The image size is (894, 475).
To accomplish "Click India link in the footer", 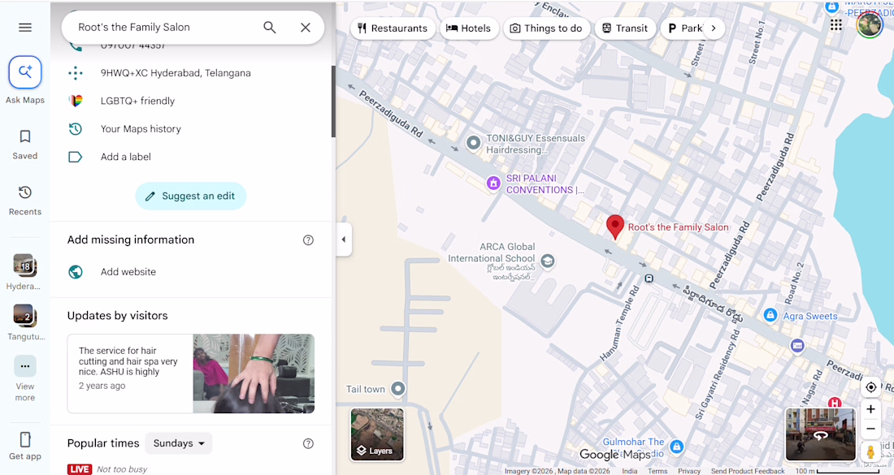I will pos(629,471).
